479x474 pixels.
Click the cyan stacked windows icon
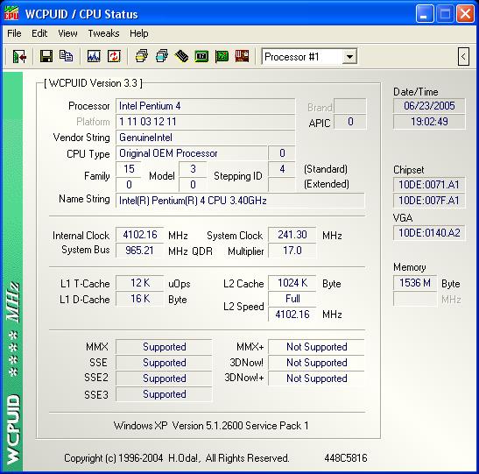(x=162, y=57)
